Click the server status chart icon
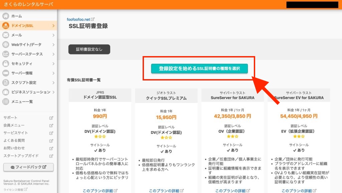 coord(6,54)
